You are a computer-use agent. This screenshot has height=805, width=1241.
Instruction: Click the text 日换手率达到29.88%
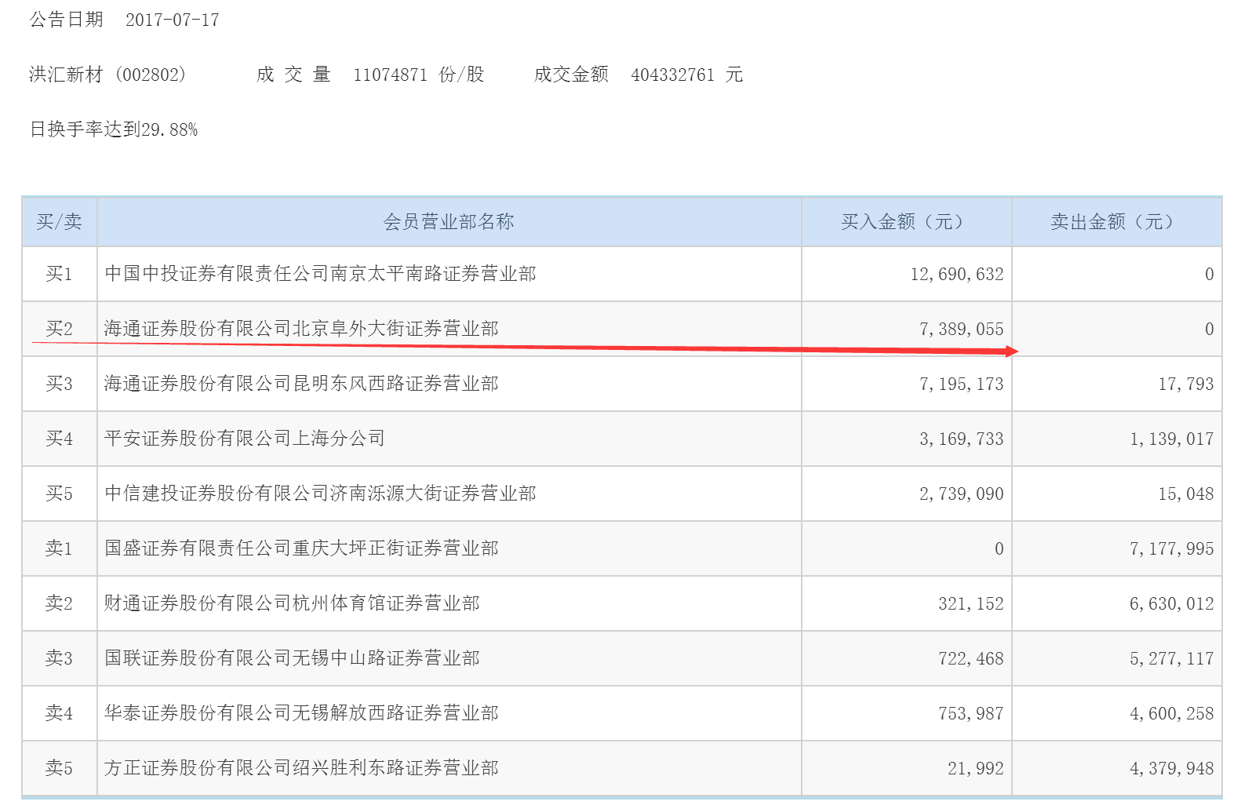[114, 129]
